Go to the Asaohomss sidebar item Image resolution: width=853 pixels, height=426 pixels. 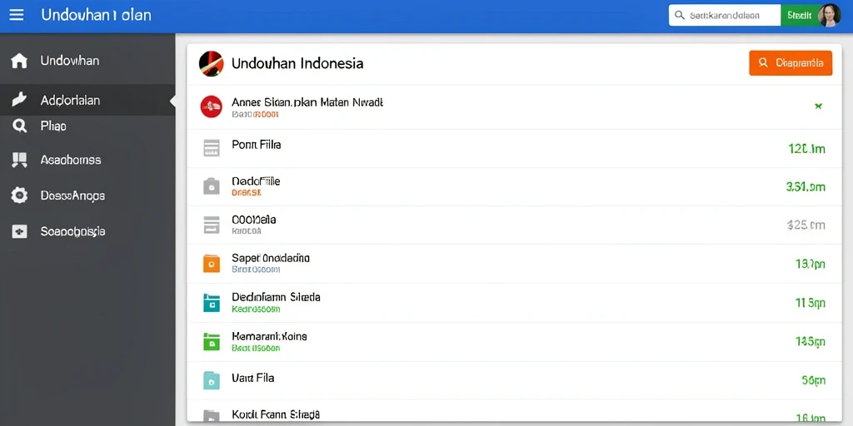(x=87, y=160)
